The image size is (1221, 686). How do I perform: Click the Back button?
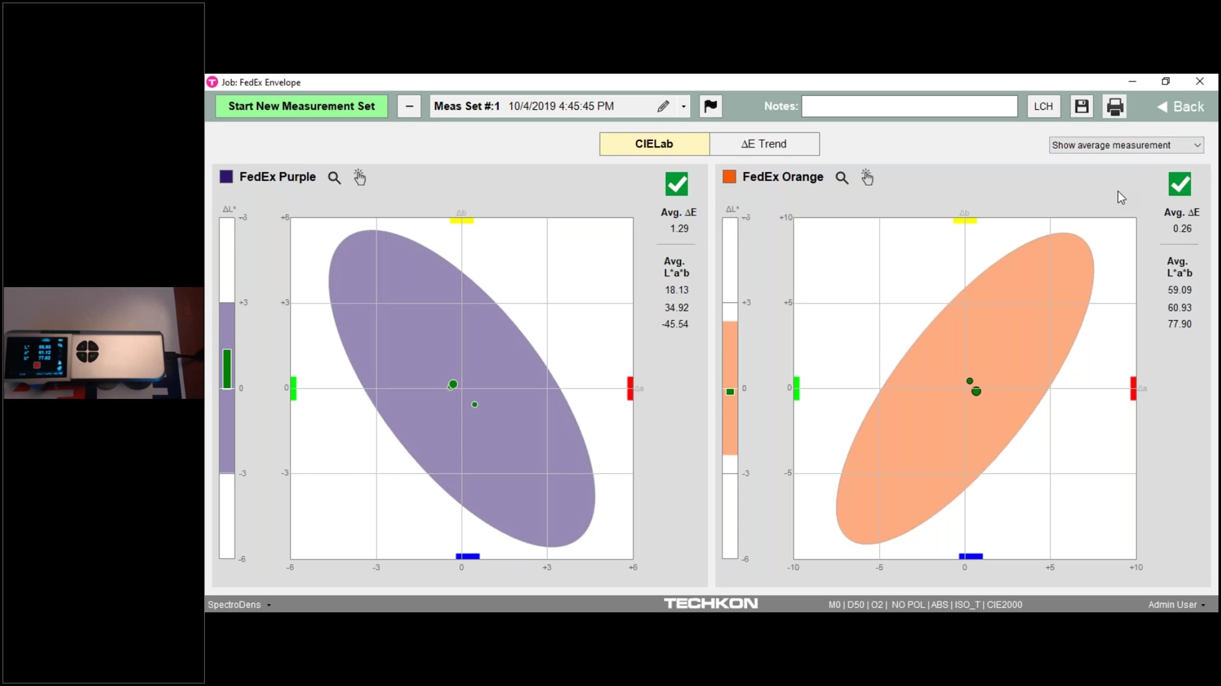[x=1180, y=107]
